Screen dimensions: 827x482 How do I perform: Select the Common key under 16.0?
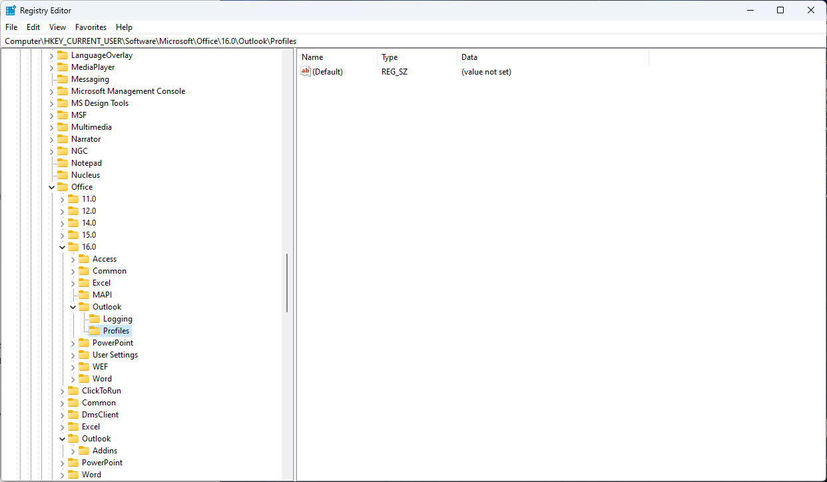coord(109,271)
